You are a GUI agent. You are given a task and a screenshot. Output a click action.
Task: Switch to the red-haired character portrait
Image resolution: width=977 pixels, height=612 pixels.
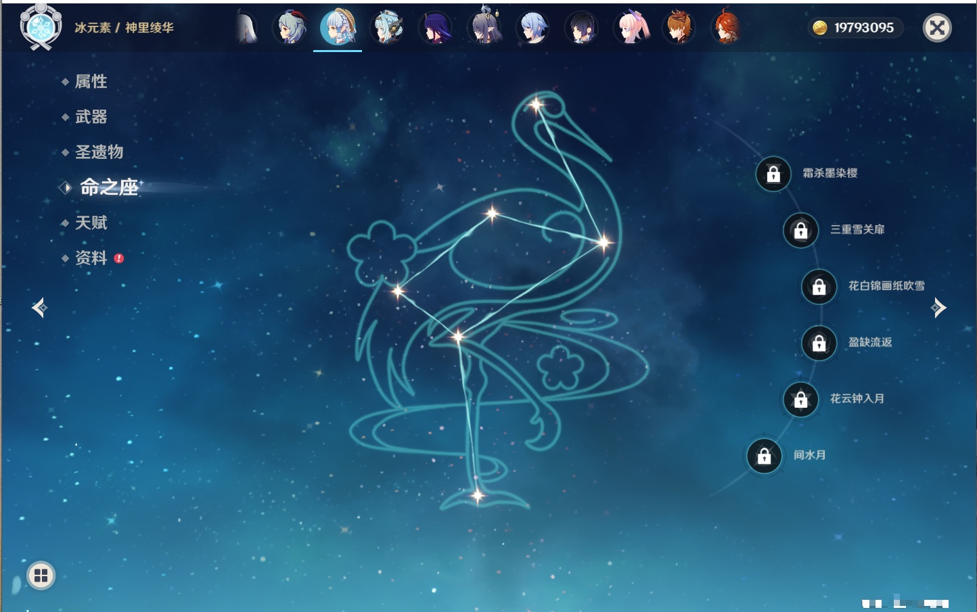coord(726,28)
